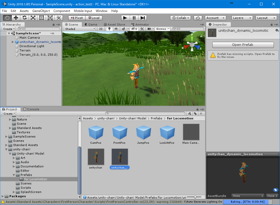Select the Rotate tool

click(24, 18)
